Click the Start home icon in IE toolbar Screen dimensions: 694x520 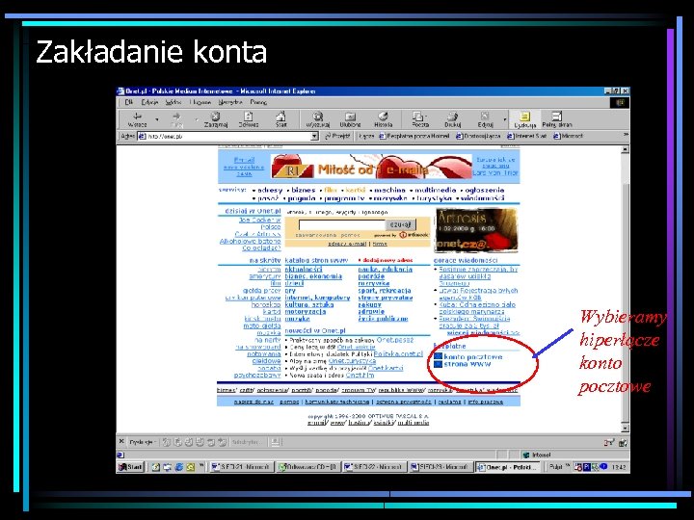[281, 119]
